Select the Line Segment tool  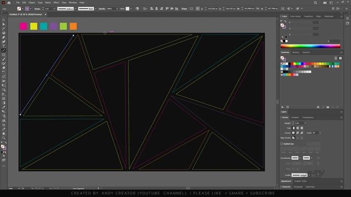(x=4, y=50)
